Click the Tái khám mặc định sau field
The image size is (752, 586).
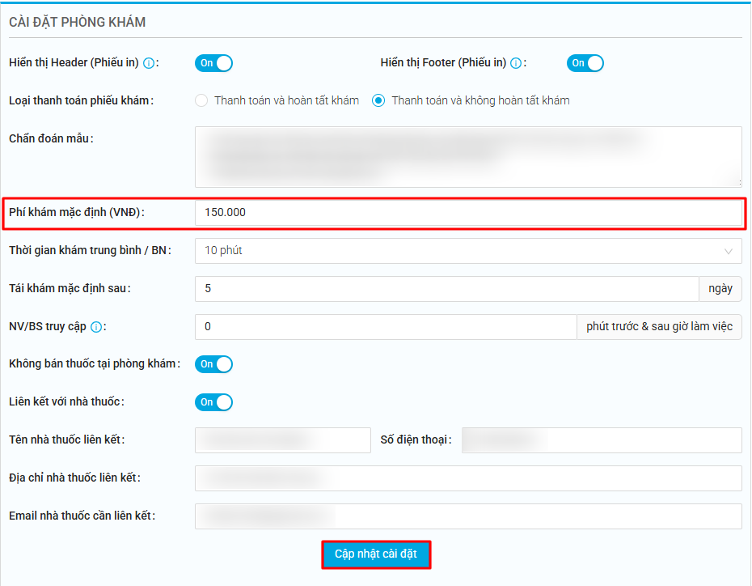[x=446, y=289]
